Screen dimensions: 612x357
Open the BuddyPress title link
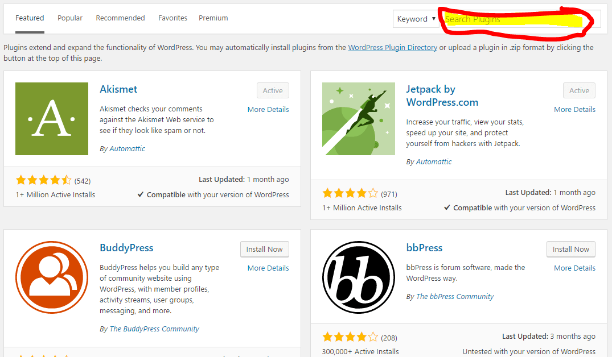tap(126, 248)
